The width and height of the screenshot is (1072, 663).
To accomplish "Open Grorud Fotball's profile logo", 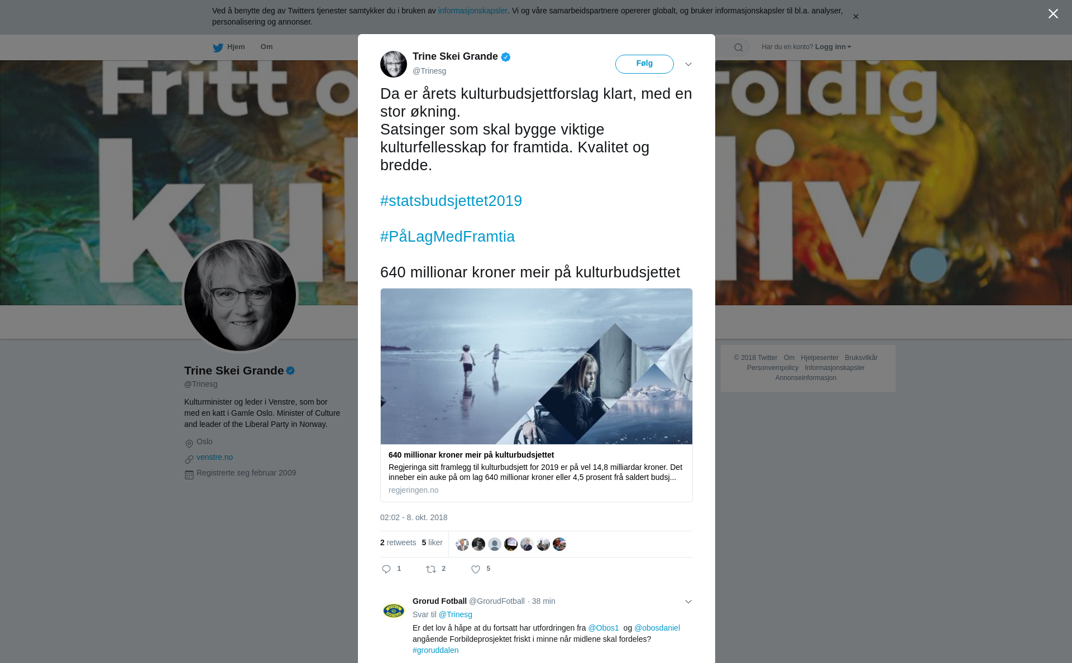I will click(x=394, y=611).
